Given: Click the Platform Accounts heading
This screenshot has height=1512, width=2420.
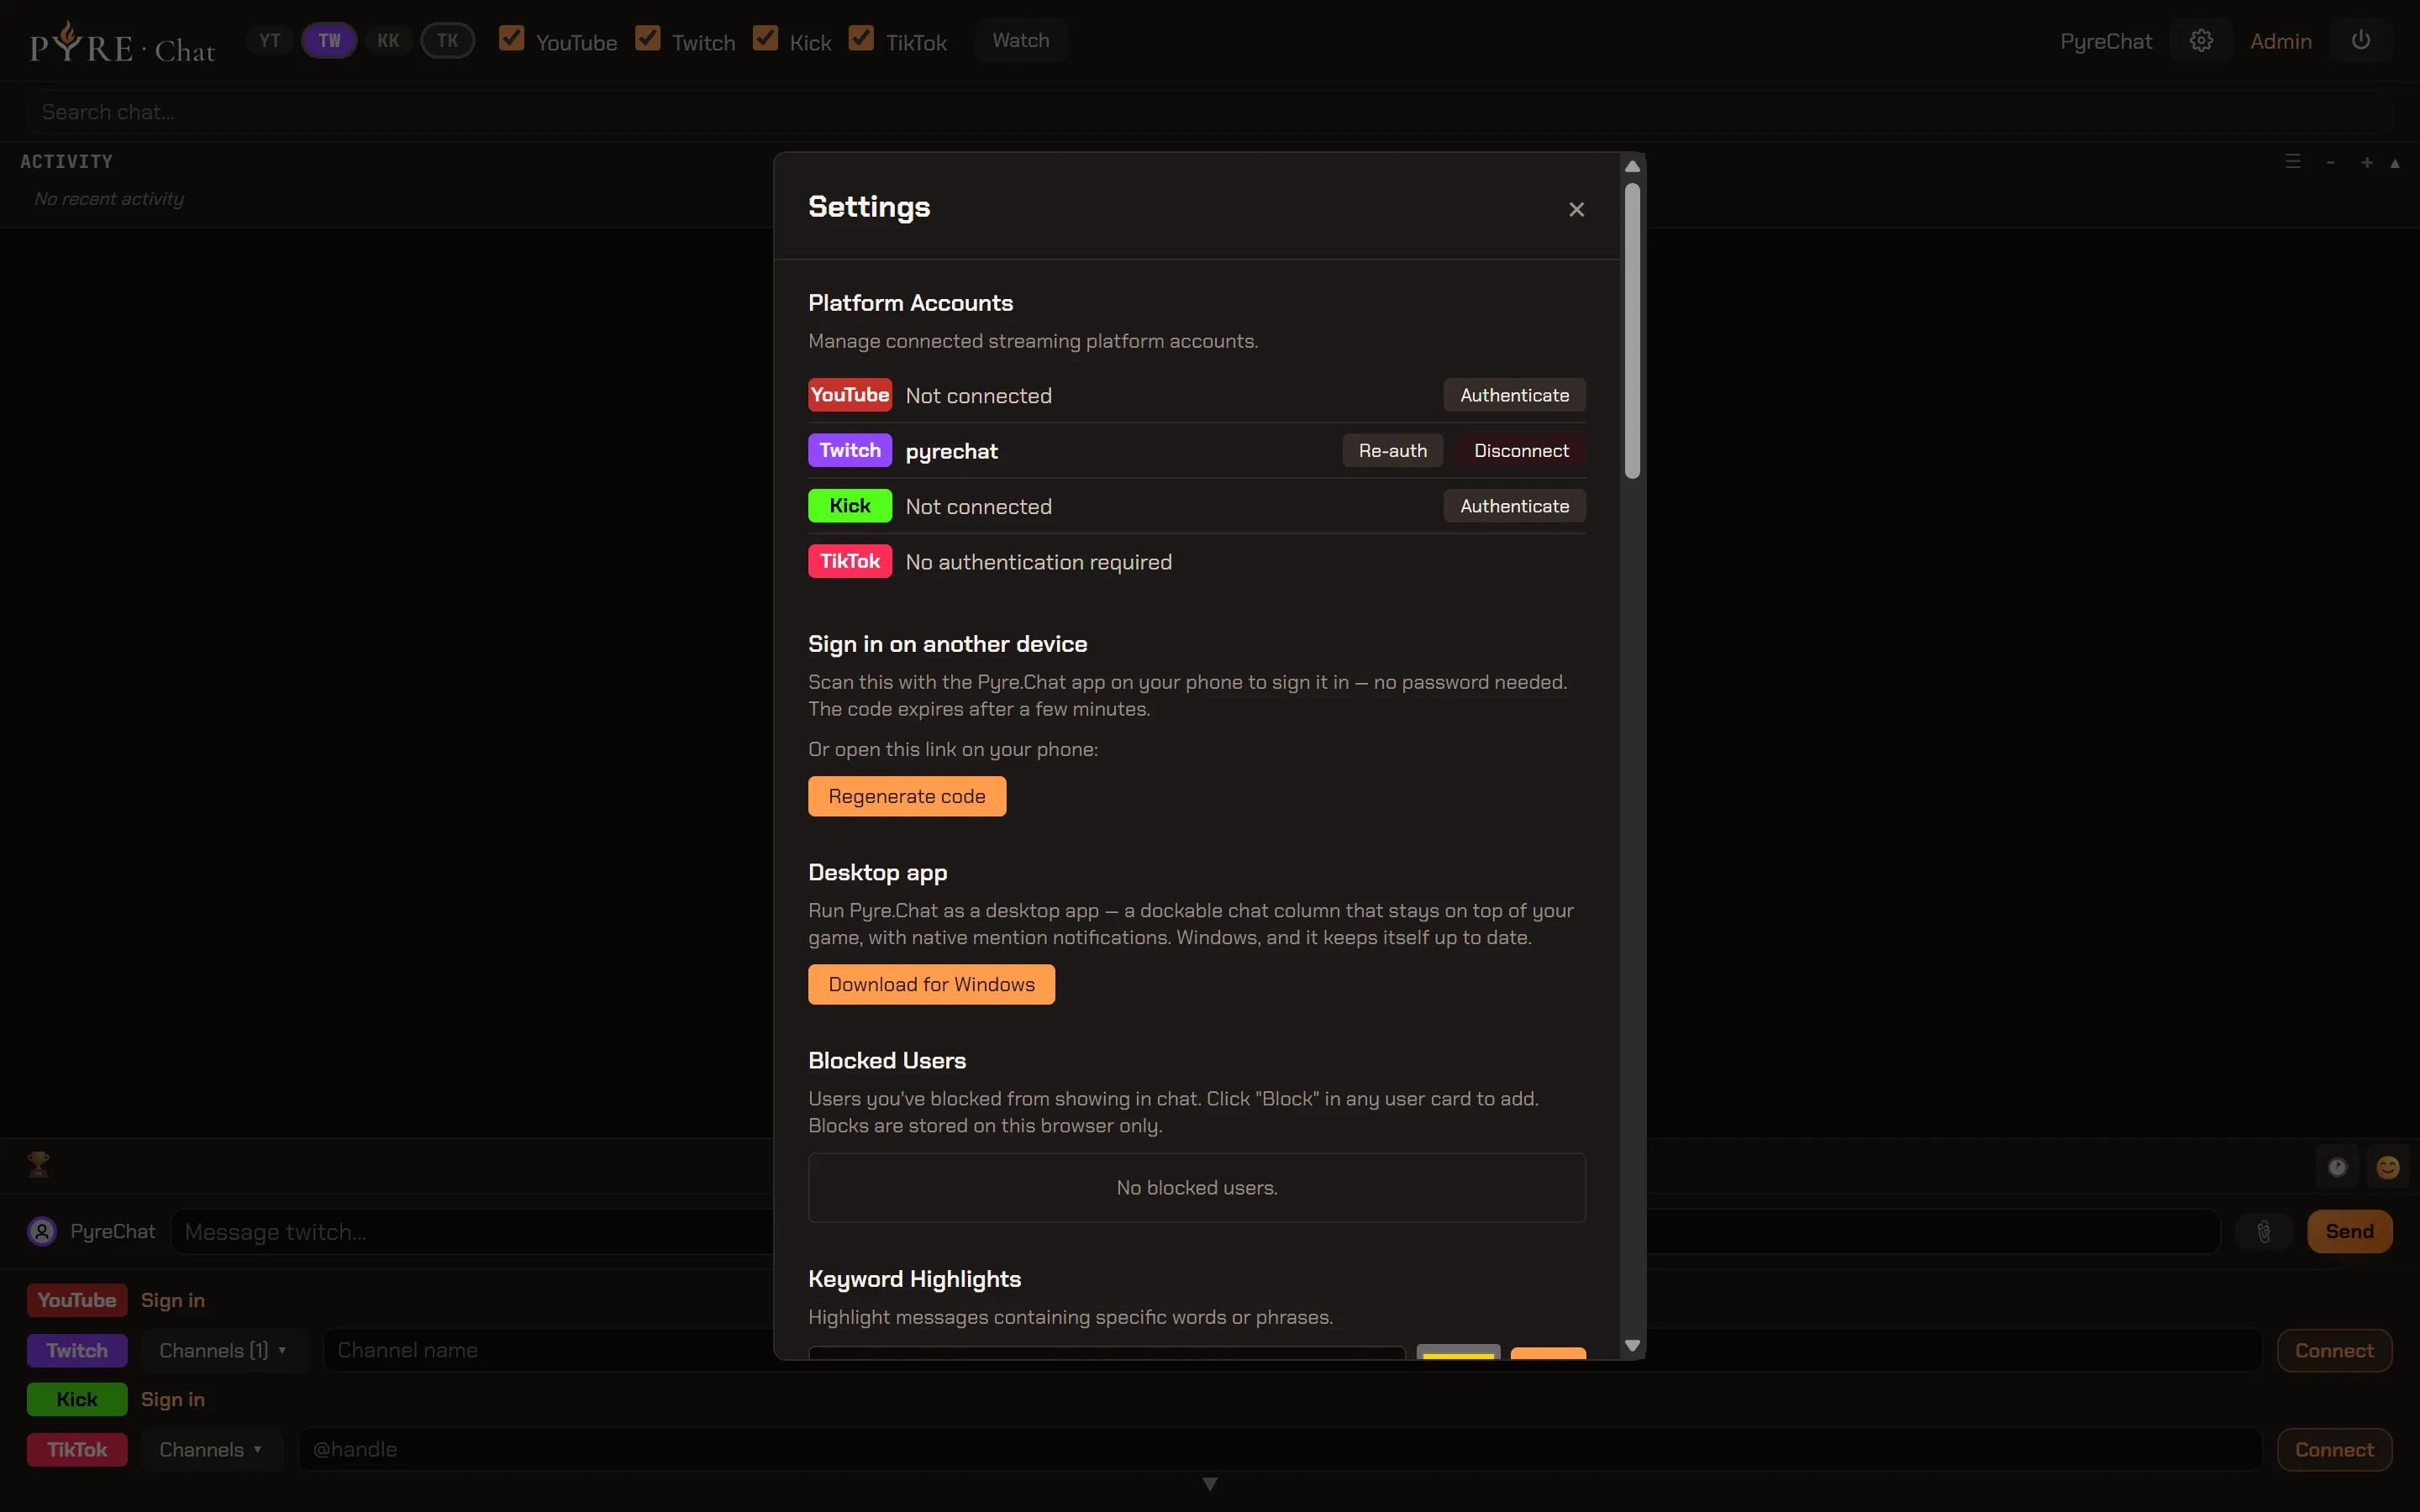Looking at the screenshot, I should 910,303.
